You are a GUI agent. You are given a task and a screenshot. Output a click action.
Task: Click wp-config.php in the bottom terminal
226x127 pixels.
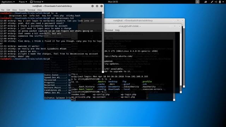click(x=101, y=95)
